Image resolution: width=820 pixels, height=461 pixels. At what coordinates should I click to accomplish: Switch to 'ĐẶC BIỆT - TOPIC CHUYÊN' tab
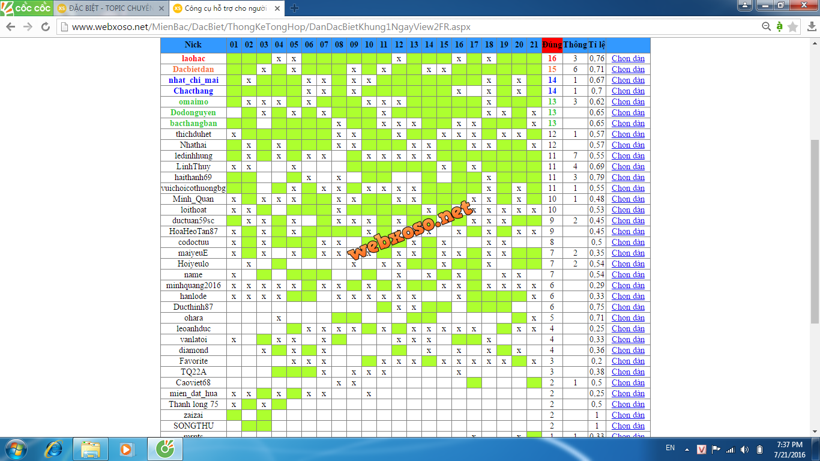coord(111,9)
